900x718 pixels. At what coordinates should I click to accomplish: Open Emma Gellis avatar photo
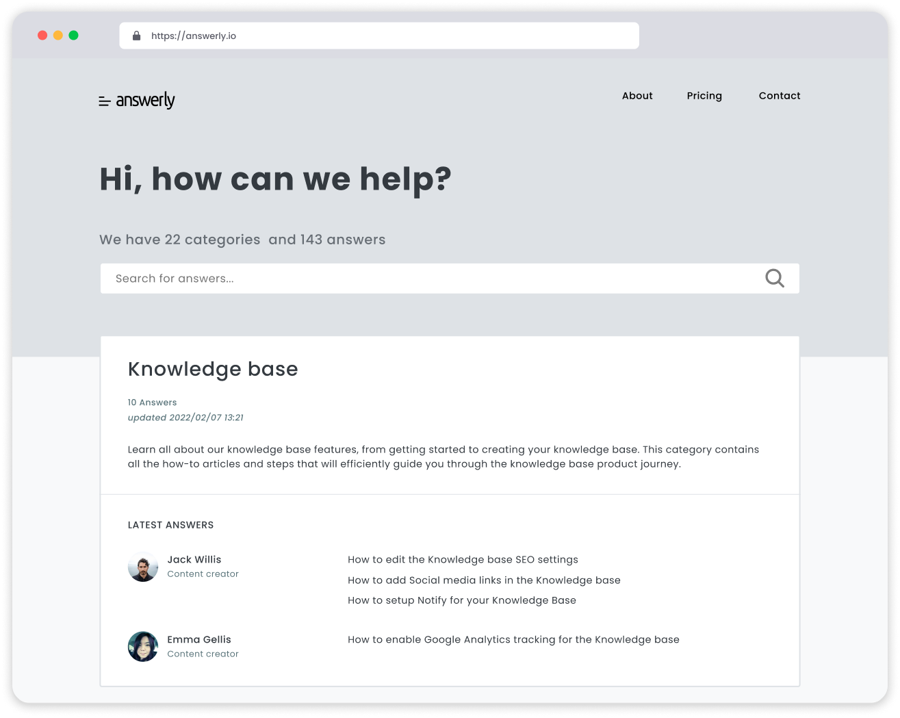(143, 647)
